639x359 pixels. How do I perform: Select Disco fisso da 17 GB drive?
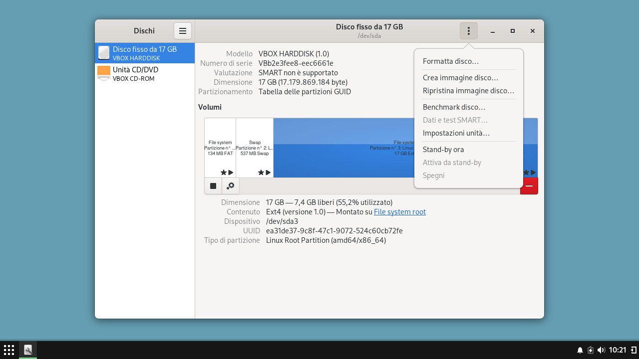point(145,53)
